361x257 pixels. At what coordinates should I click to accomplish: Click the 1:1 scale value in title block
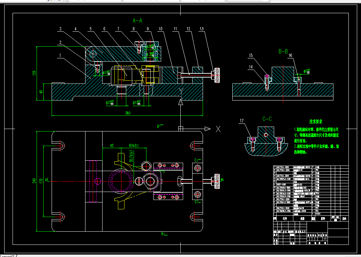[325, 239]
